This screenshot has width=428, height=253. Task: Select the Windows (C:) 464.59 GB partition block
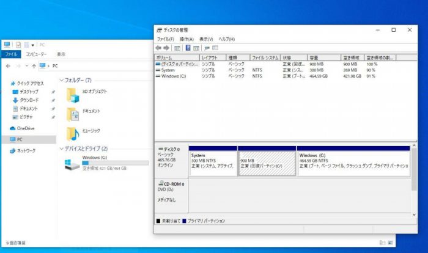353,161
